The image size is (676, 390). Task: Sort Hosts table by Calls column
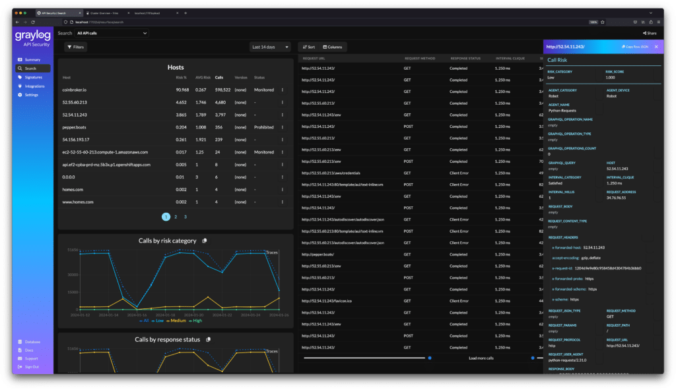tap(219, 78)
